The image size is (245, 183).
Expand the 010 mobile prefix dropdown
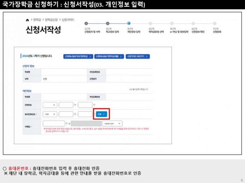tap(50, 114)
